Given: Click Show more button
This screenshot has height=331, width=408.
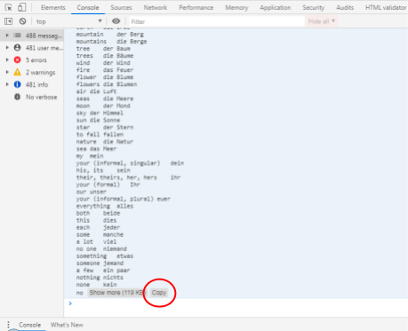Looking at the screenshot, I should (116, 293).
